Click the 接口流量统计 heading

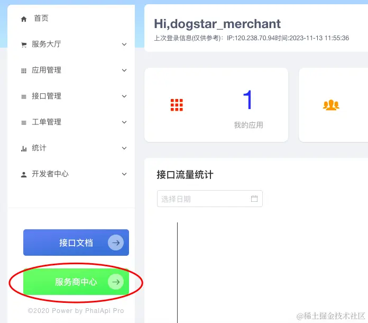[x=185, y=175]
